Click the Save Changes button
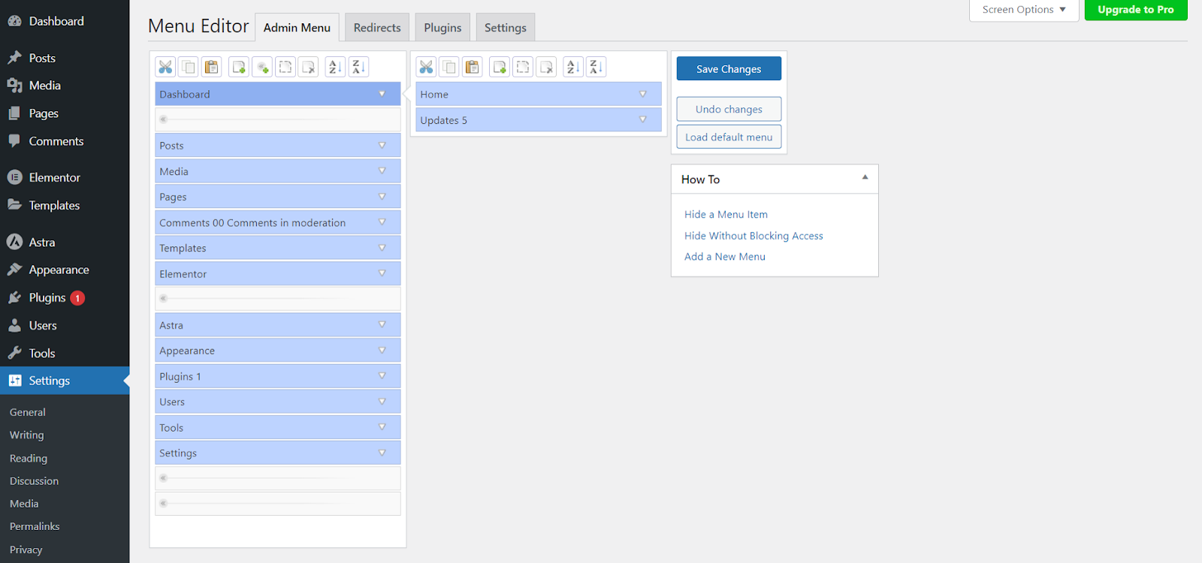 [728, 69]
